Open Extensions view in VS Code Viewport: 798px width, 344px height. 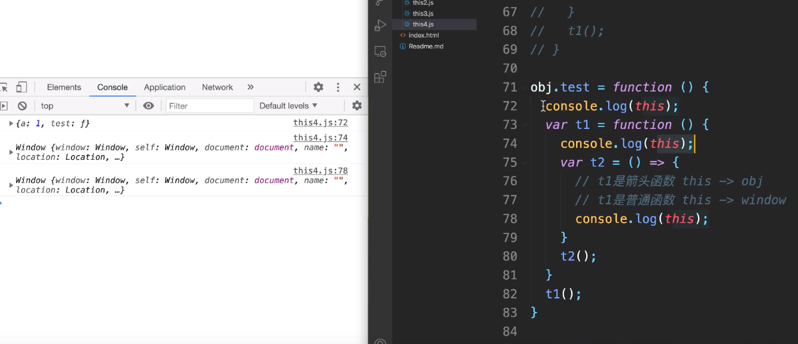(380, 77)
